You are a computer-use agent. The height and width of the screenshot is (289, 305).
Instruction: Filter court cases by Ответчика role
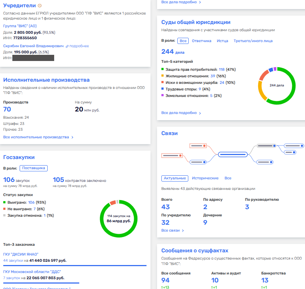coord(201,41)
